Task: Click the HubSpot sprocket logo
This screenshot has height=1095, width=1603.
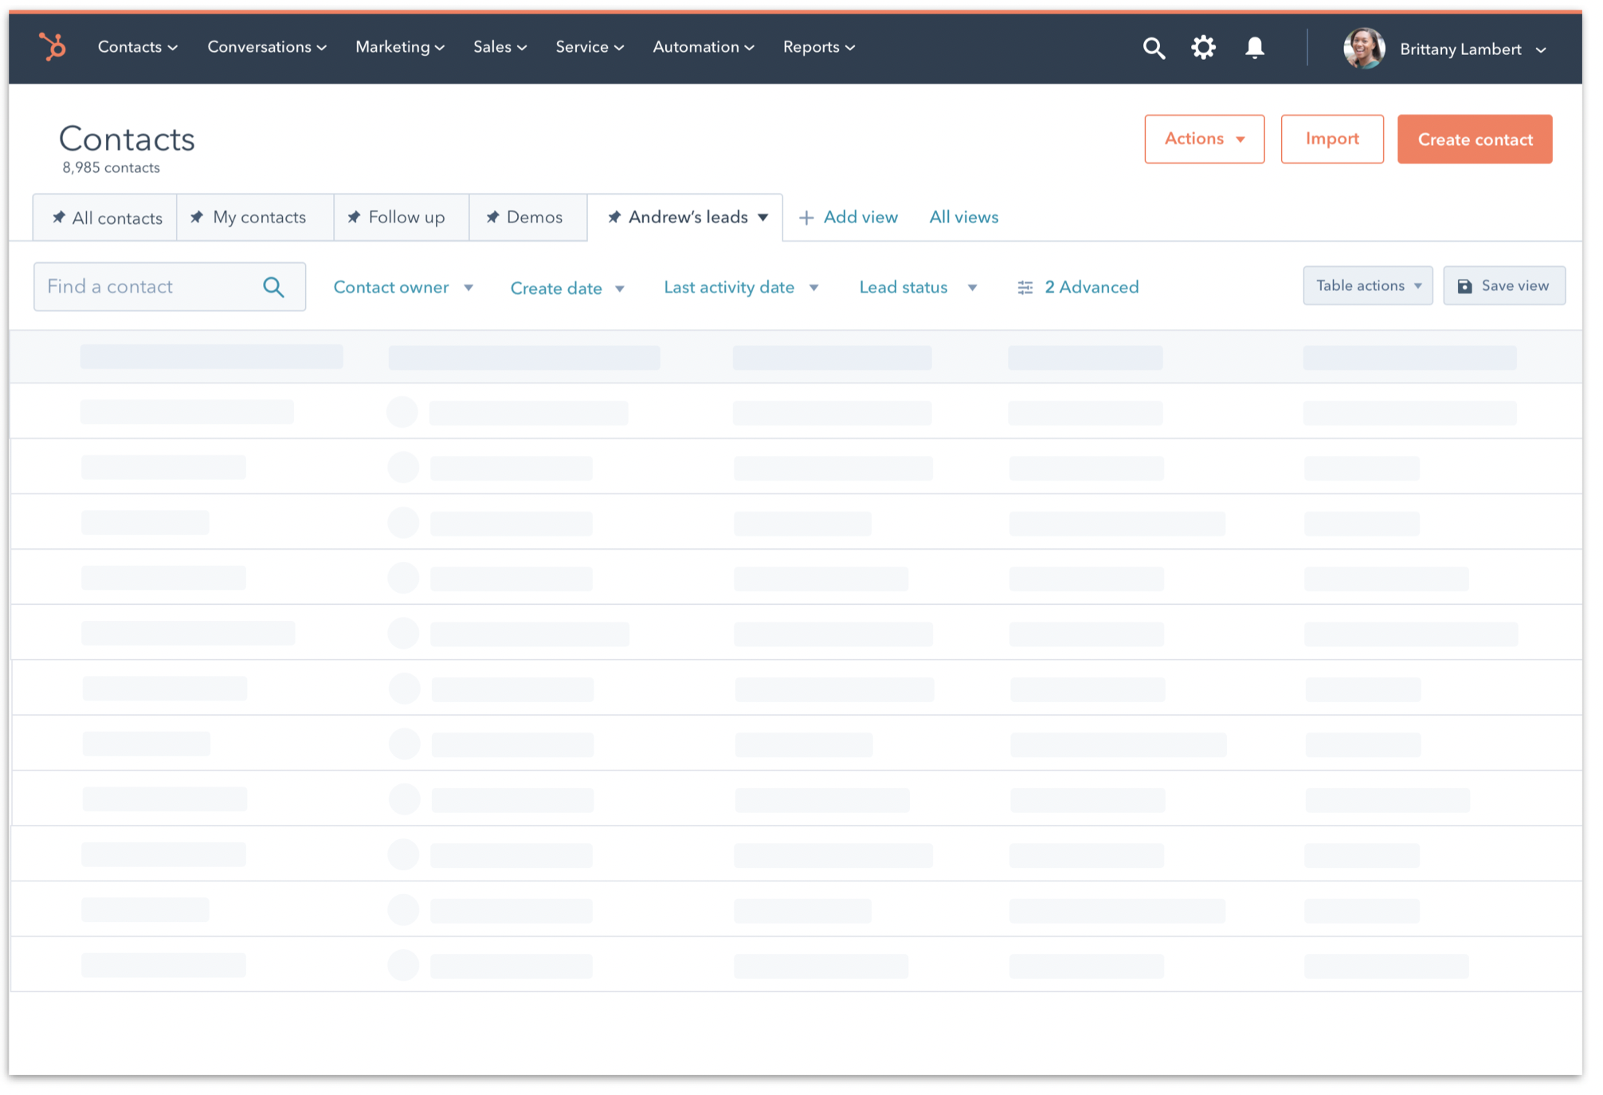Action: coord(53,47)
